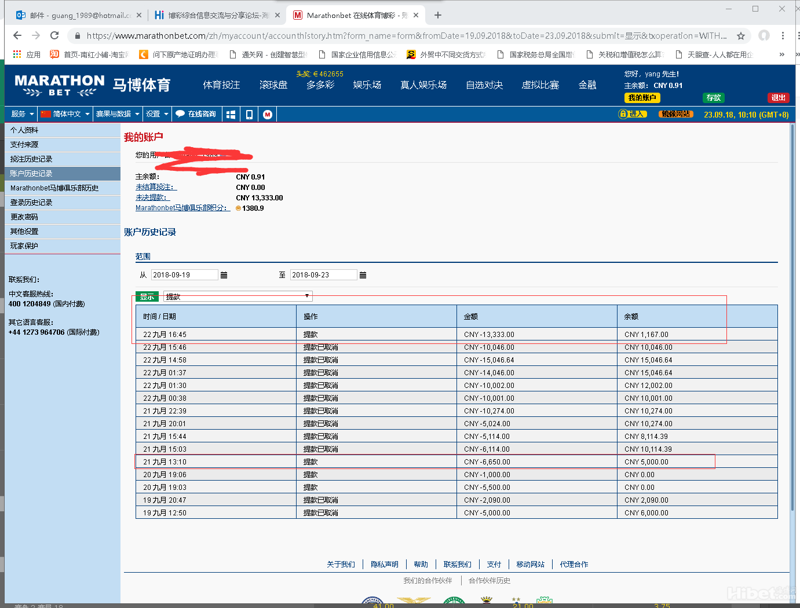The width and height of the screenshot is (800, 608).
Task: Click the MARATHON BET logo
Action: [60, 85]
